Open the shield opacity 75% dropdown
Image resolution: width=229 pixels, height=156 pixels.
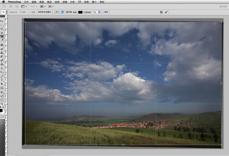(x=96, y=12)
